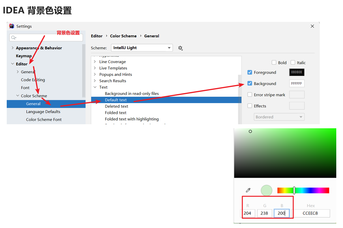343x228 pixels.
Task: Click the Color Scheme breadcrumb
Action: [123, 36]
